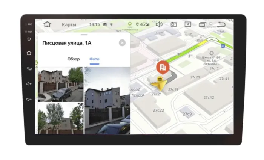
Task: Select the Фото tab
Action: click(94, 59)
